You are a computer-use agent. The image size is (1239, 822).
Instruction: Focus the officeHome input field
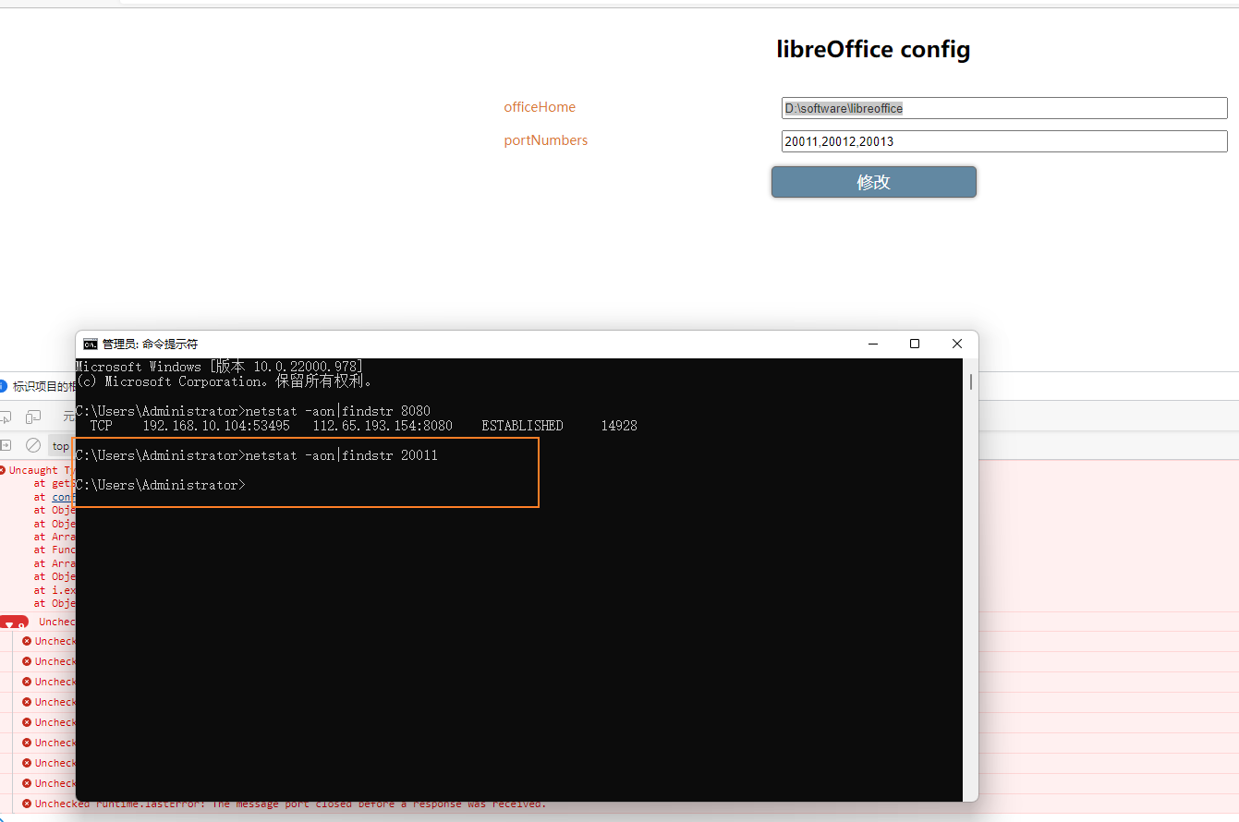pos(1004,108)
